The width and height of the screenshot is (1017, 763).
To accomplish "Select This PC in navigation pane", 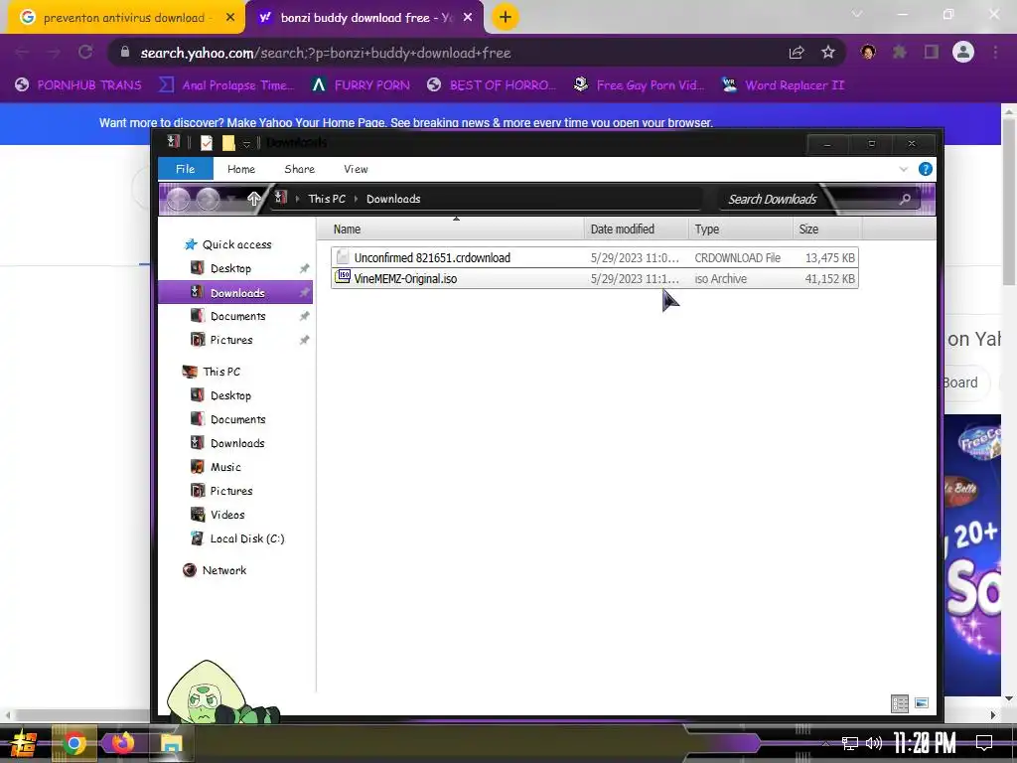I will click(221, 372).
